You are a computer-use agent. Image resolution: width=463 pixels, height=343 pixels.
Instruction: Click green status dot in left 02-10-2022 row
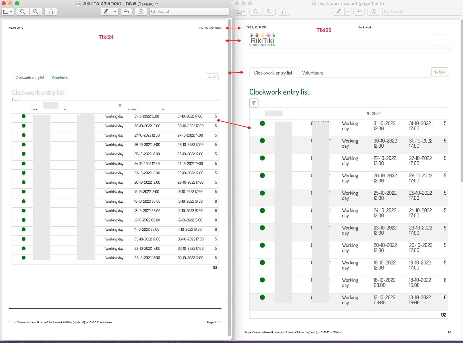pyautogui.click(x=23, y=258)
